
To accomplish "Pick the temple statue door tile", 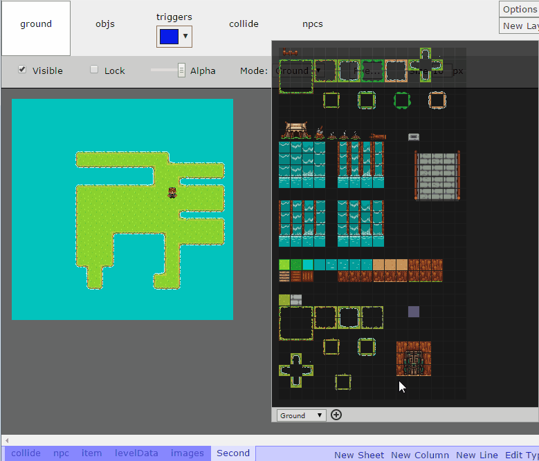I will click(414, 359).
